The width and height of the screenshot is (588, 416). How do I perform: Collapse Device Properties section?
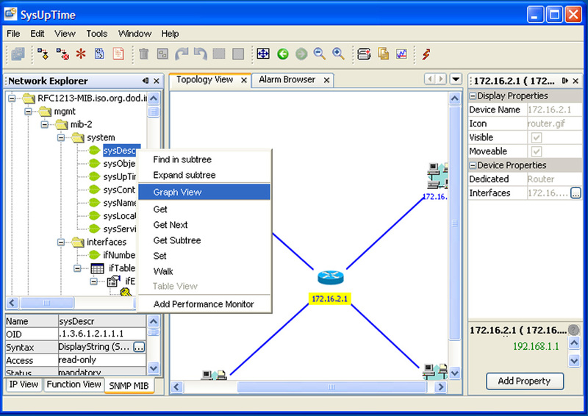click(473, 165)
